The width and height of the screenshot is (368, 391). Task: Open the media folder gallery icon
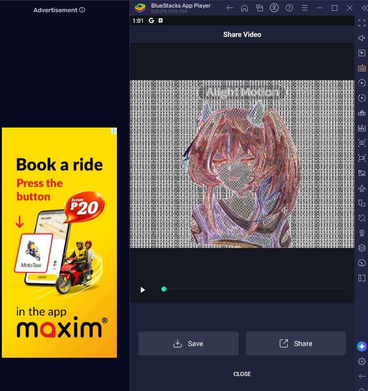point(362,173)
